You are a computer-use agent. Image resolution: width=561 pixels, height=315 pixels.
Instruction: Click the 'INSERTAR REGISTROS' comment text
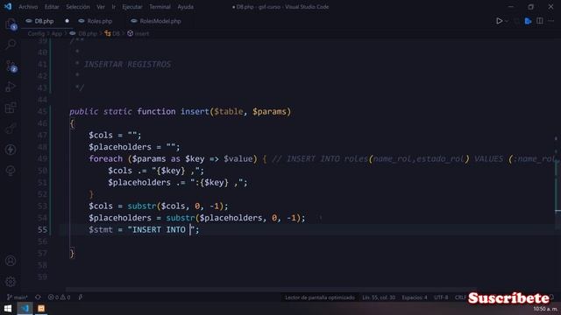pyautogui.click(x=127, y=64)
